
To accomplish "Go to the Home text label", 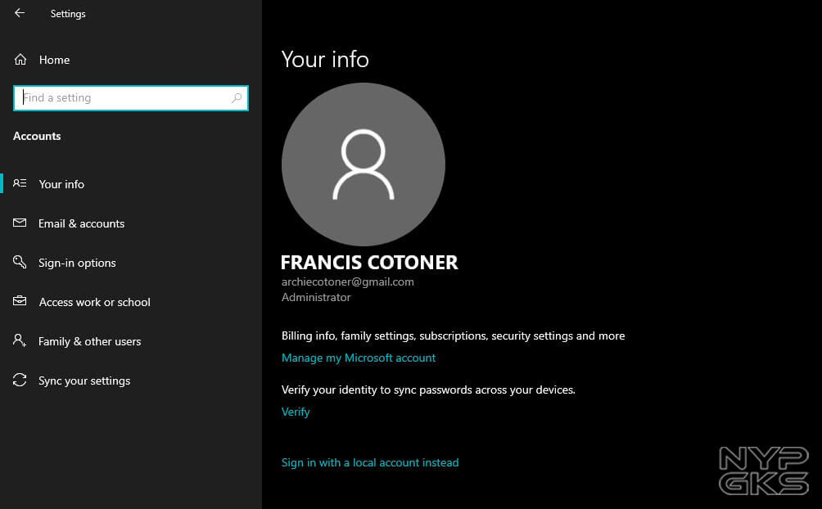I will [54, 60].
